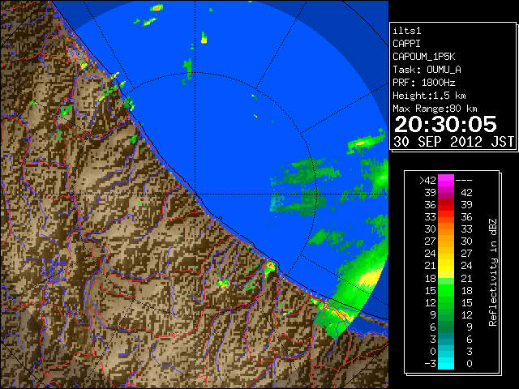
Task: Pick the cyan swatch at legend bottom
Action: tap(446, 363)
